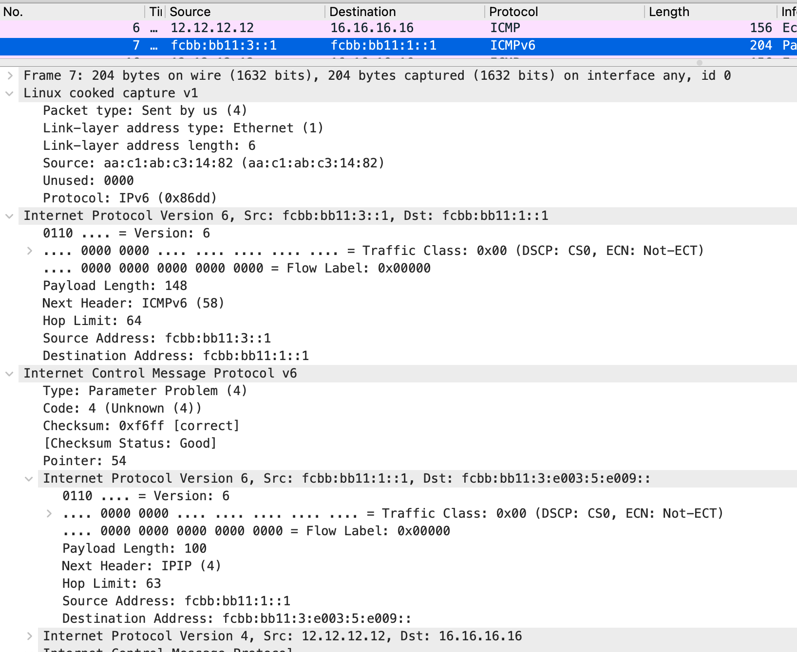Screen dimensions: 797x652
Task: Click length value 204 in packet 7
Action: [761, 45]
